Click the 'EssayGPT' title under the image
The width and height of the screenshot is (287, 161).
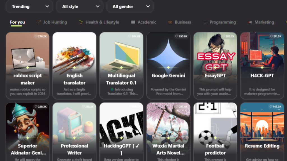pyautogui.click(x=215, y=75)
